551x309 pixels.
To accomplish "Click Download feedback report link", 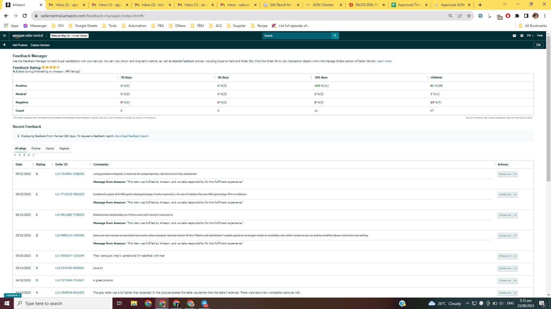I will pyautogui.click(x=132, y=136).
